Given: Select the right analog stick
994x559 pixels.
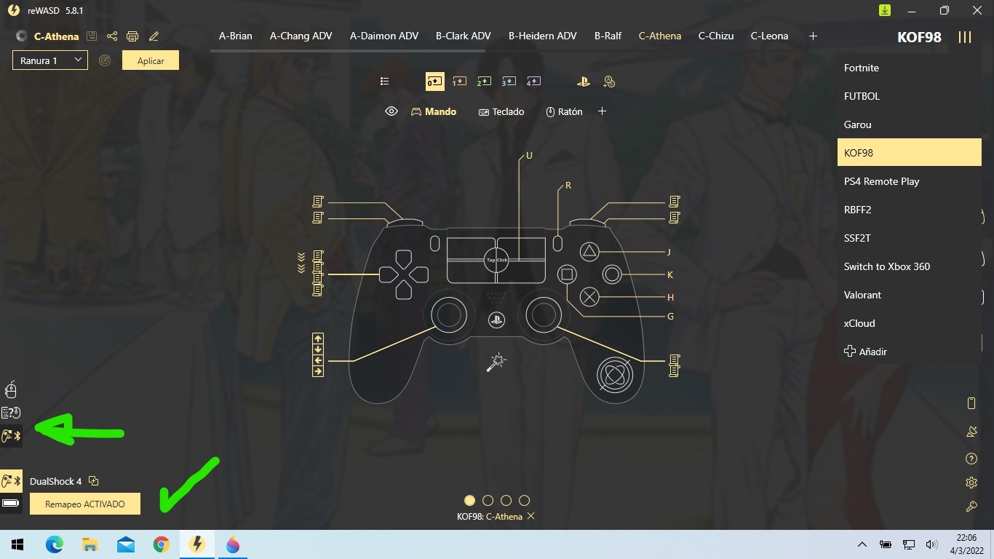Looking at the screenshot, I should tap(543, 314).
